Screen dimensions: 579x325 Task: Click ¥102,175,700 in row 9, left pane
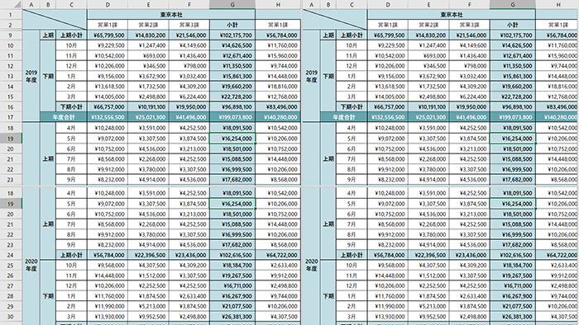(232, 35)
